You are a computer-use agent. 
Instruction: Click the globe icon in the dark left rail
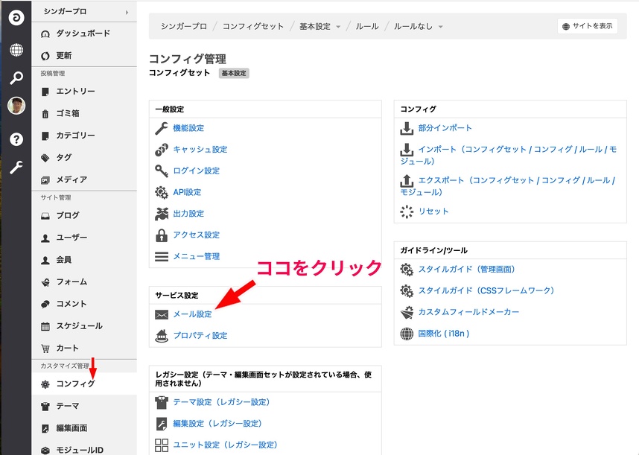click(16, 50)
